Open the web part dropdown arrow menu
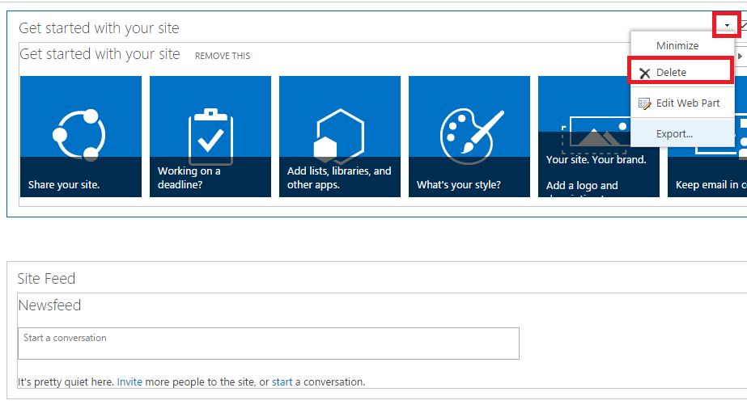Viewport: 747px width, 413px height. (x=727, y=25)
